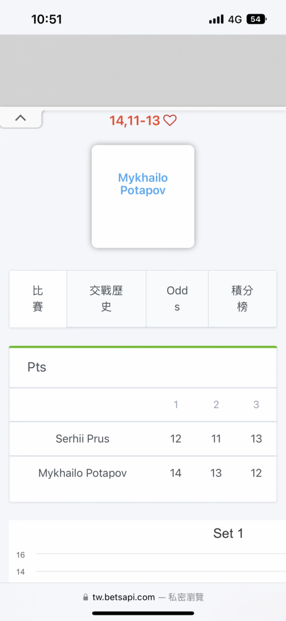Tap the lock icon in address bar
This screenshot has height=621, width=286.
pos(85,597)
